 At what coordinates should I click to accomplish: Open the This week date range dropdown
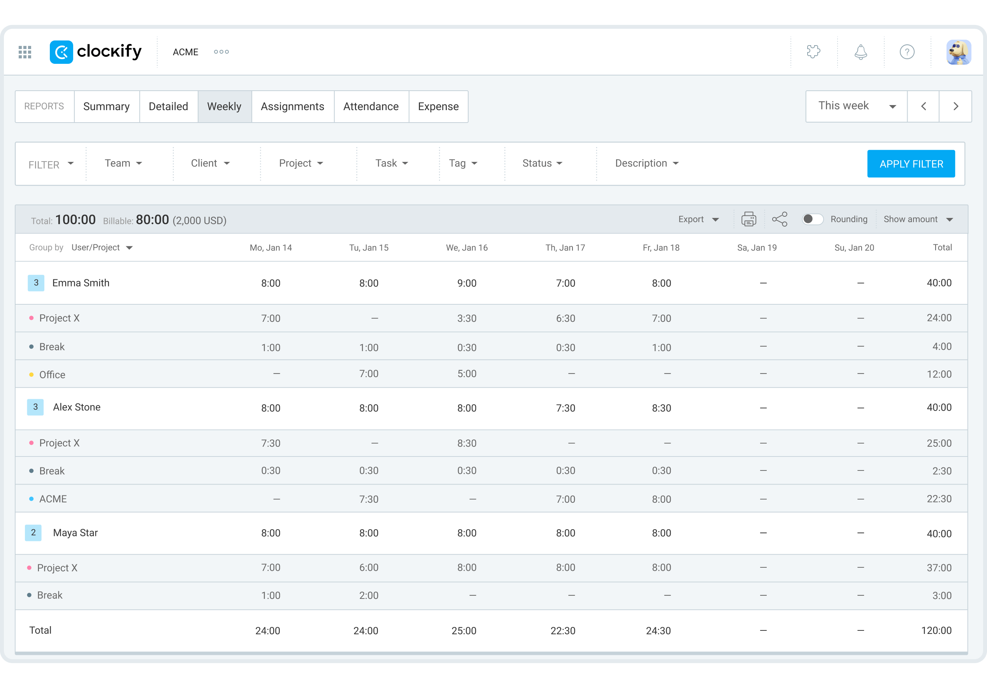856,106
